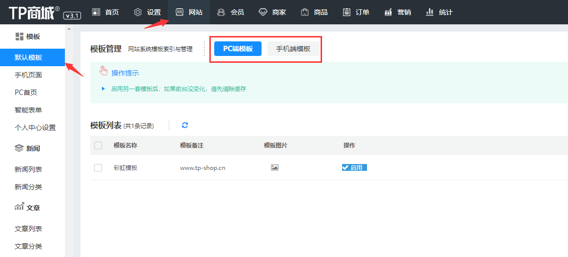The height and width of the screenshot is (257, 568).
Task: Open 手机页面 in the sidebar
Action: pos(28,75)
